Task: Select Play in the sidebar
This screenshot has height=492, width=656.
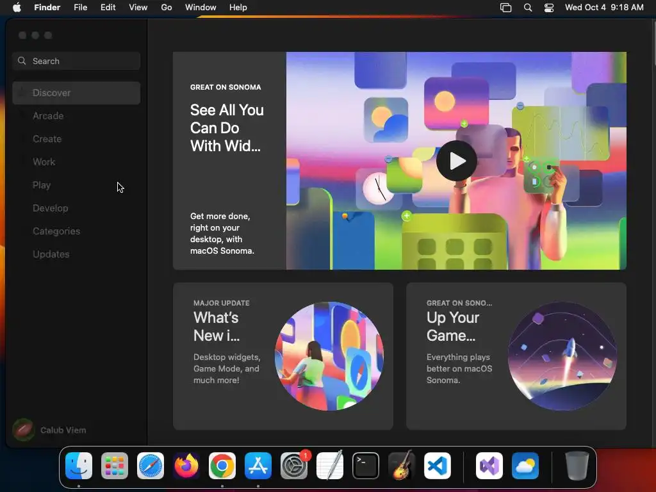Action: point(76,185)
